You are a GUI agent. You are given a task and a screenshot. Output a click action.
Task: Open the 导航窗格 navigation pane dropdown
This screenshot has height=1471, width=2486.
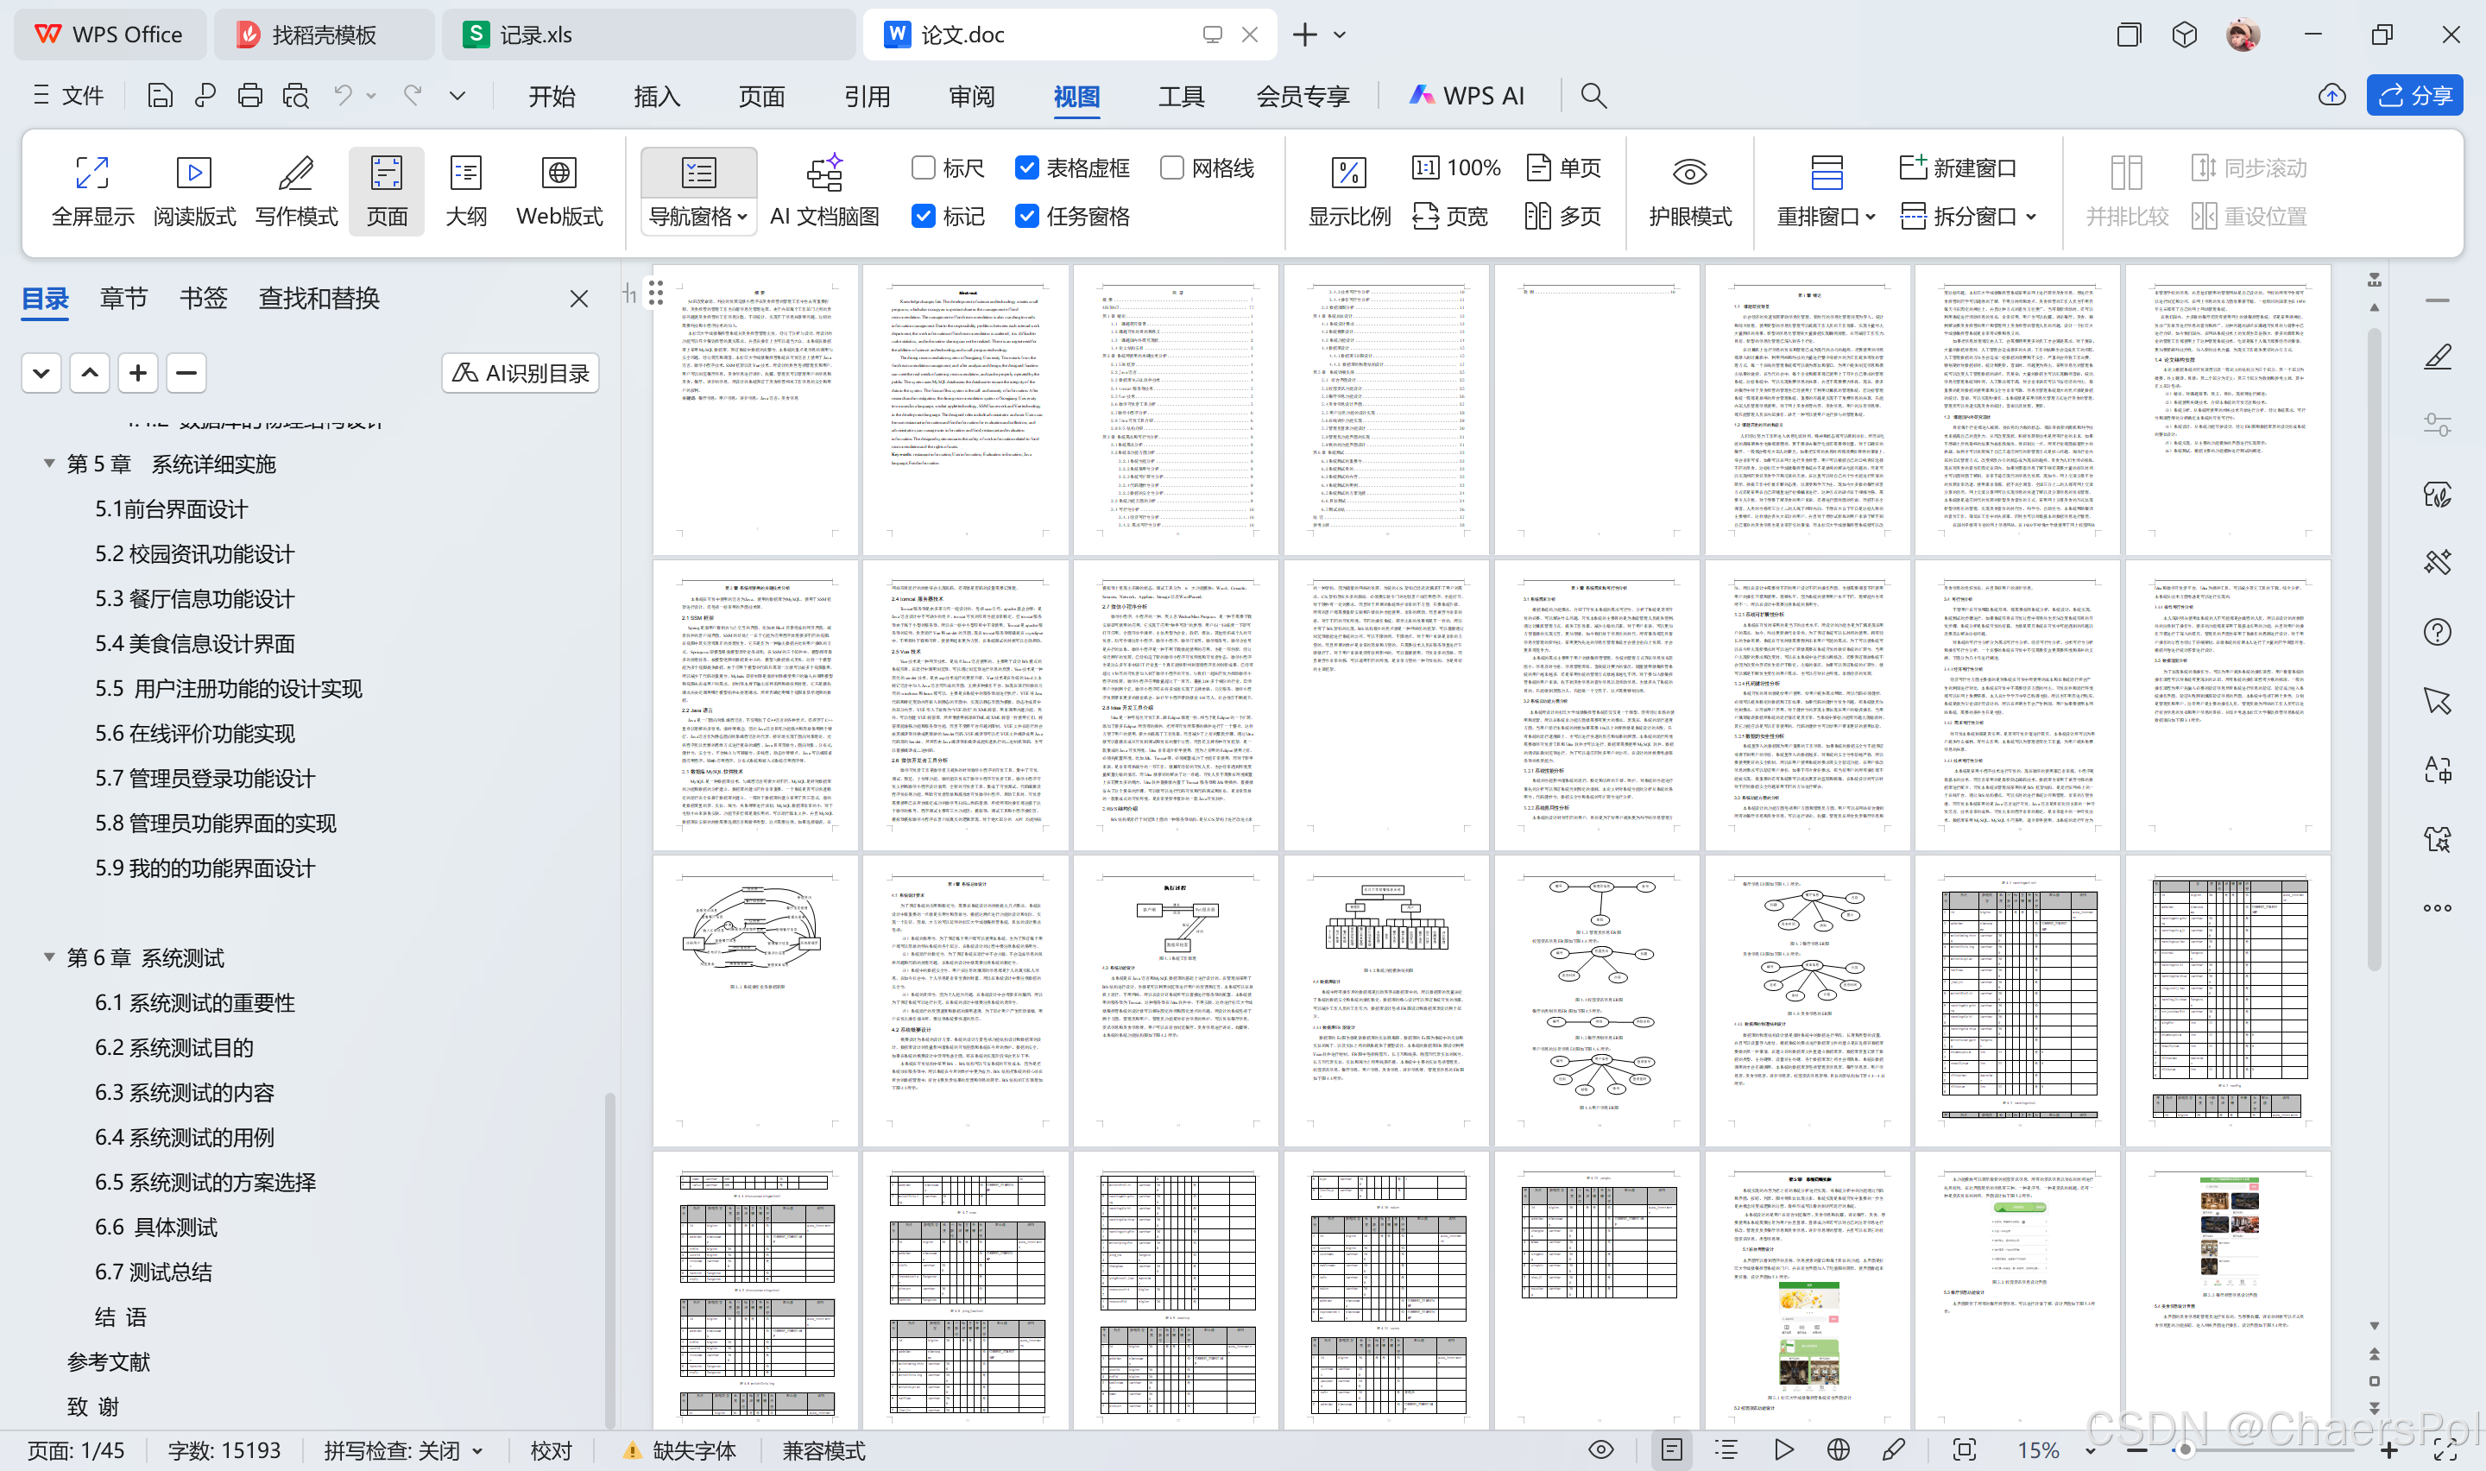pos(698,216)
